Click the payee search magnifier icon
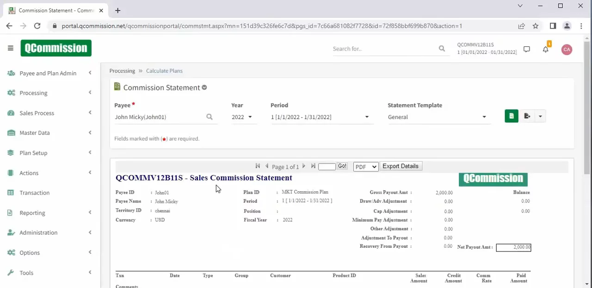592x288 pixels. tap(210, 117)
